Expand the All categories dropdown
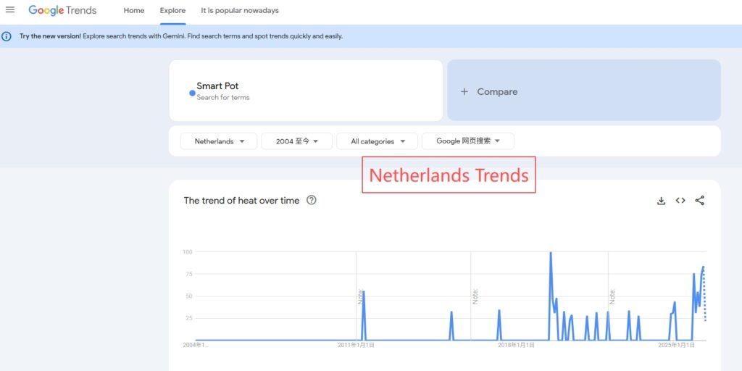This screenshot has height=371, width=742. coord(377,141)
